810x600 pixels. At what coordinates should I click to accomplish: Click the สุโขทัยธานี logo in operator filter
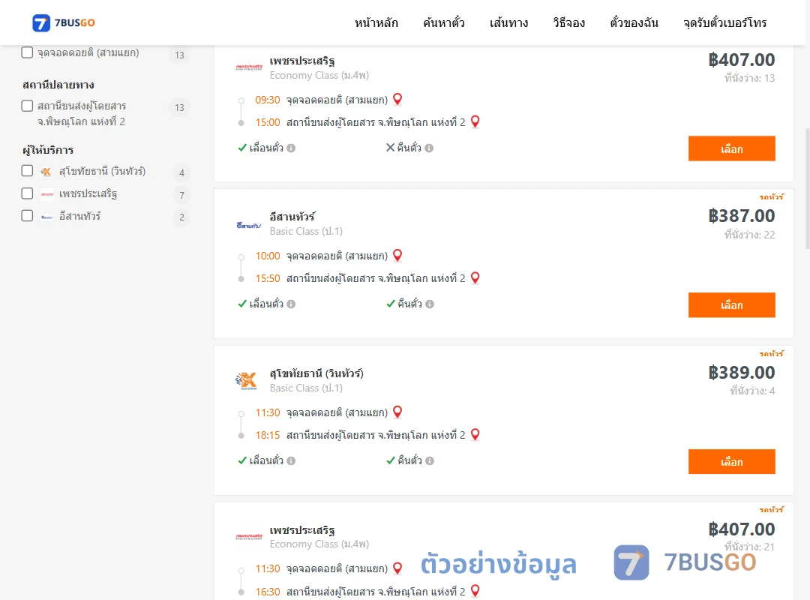(46, 172)
